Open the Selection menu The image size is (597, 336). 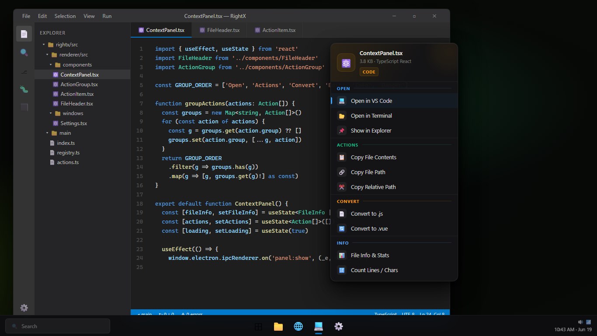click(x=65, y=16)
